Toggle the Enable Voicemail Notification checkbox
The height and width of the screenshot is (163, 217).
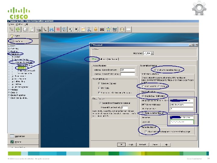pyautogui.click(x=156, y=70)
